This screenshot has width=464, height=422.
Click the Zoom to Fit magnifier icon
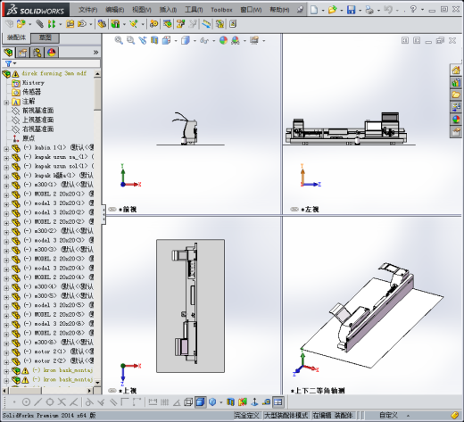tap(119, 40)
